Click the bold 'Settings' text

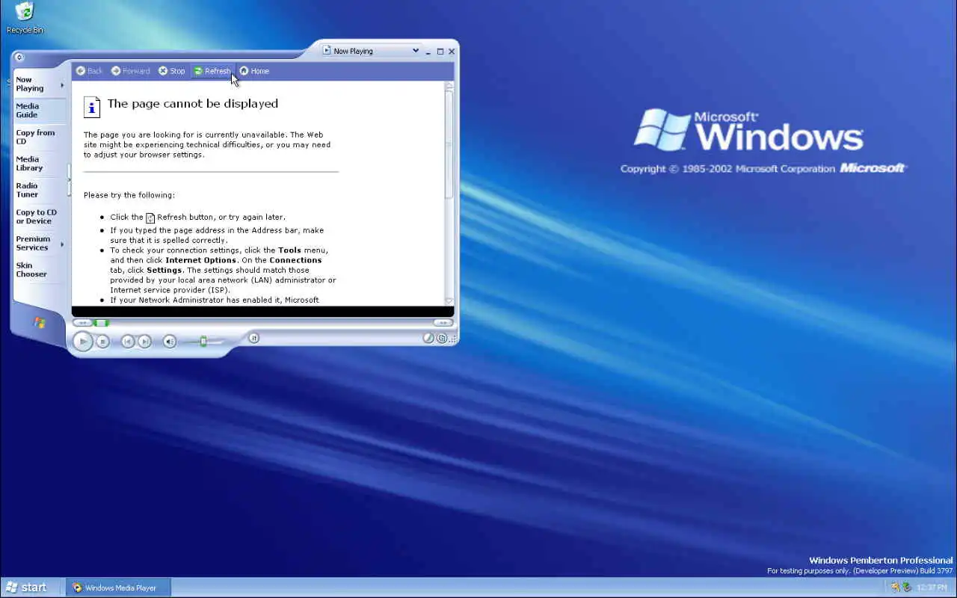pos(164,270)
